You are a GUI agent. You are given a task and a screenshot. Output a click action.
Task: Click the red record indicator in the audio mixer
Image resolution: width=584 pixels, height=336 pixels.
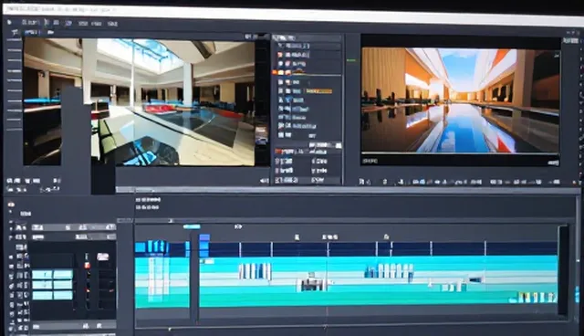(x=88, y=265)
